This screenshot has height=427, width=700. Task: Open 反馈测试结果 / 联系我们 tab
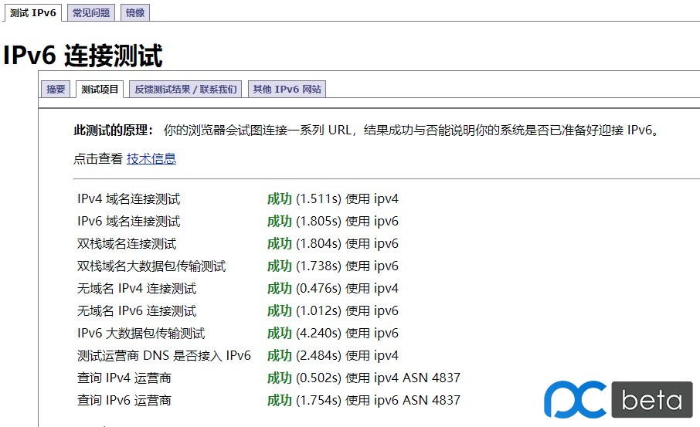point(186,89)
